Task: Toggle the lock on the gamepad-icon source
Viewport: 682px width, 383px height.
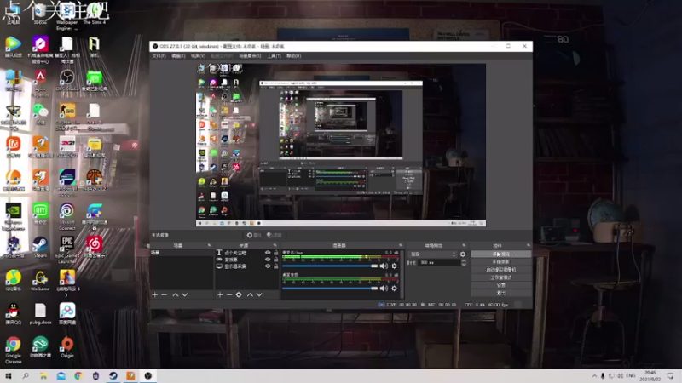Action: point(275,260)
